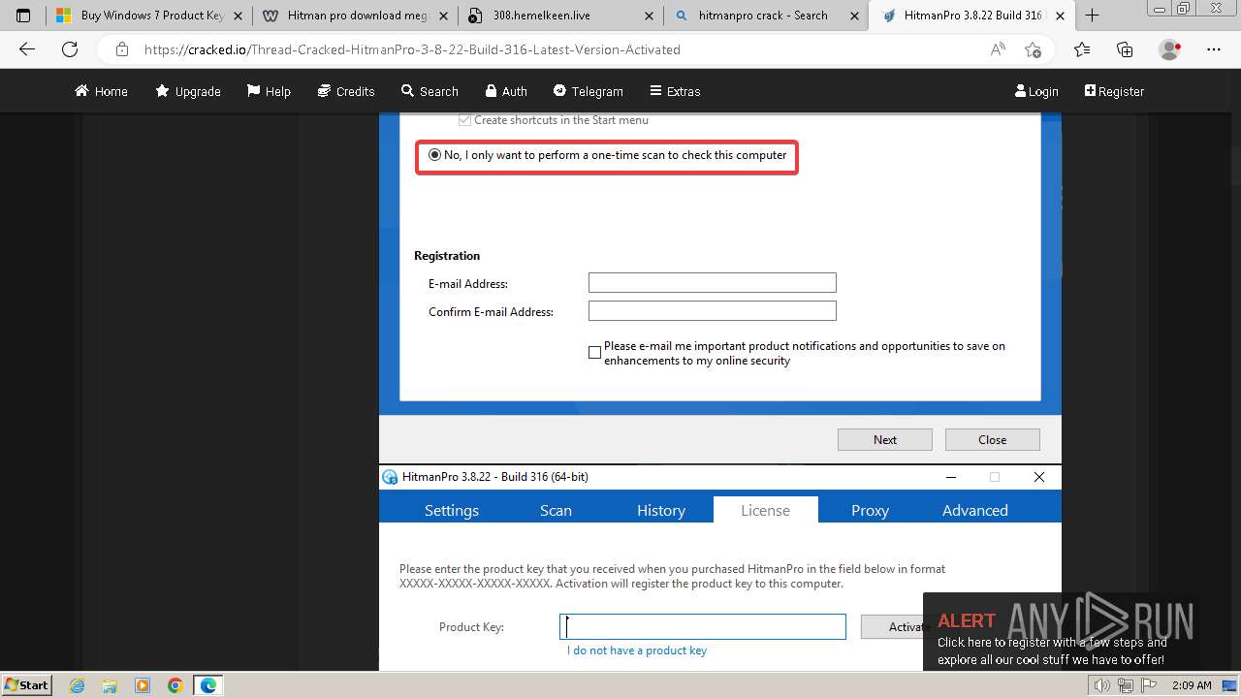Image resolution: width=1241 pixels, height=698 pixels.
Task: Go to Home in site navigation
Action: pos(101,91)
